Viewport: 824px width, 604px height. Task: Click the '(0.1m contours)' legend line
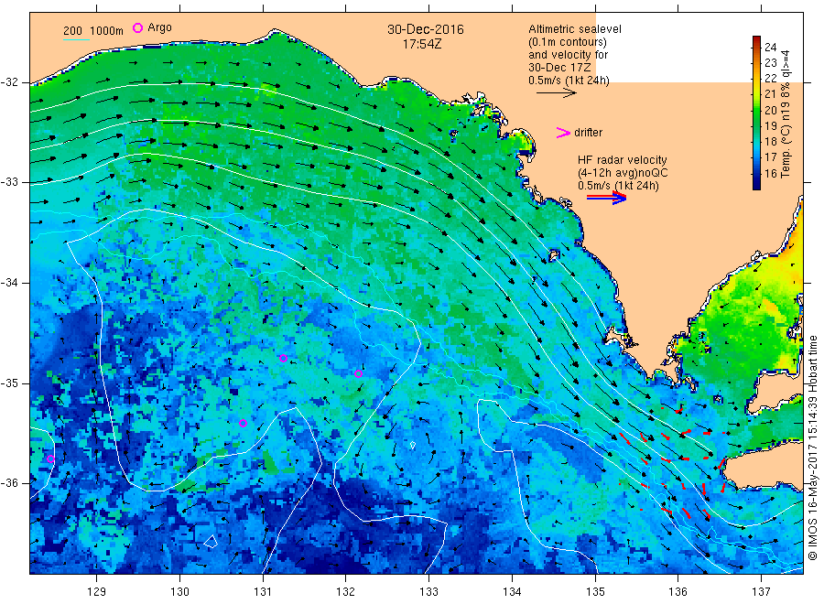[568, 42]
